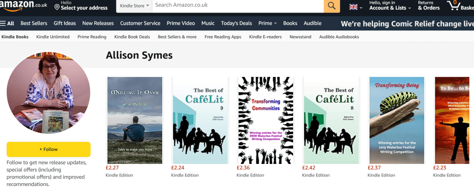The height and width of the screenshot is (188, 474).
Task: Click the £2.37 price of Transforming Being
Action: (x=374, y=168)
